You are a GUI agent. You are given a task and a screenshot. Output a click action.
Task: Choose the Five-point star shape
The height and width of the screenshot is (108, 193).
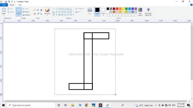click(59, 15)
